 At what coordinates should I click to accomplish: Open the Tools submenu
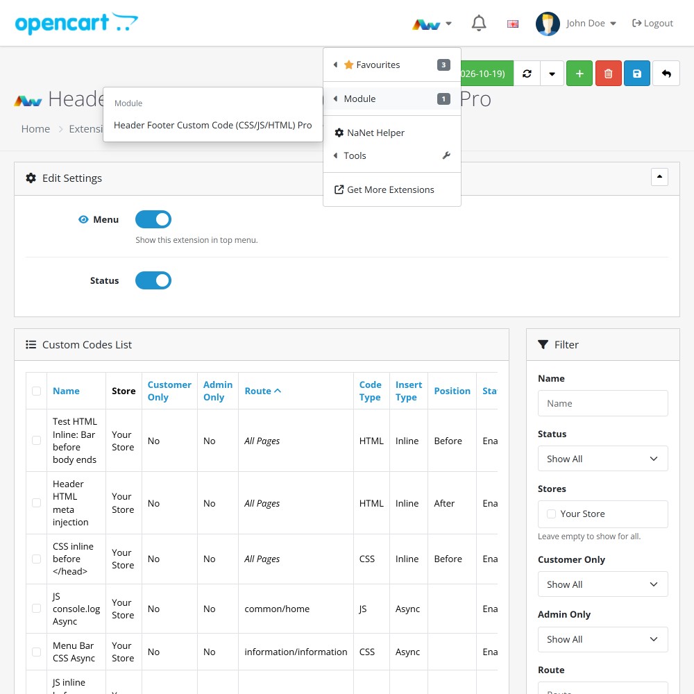392,155
